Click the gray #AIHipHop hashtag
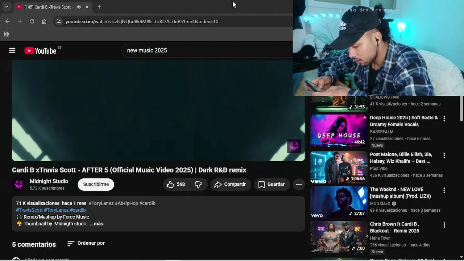Image resolution: width=464 pixels, height=261 pixels. 127,203
